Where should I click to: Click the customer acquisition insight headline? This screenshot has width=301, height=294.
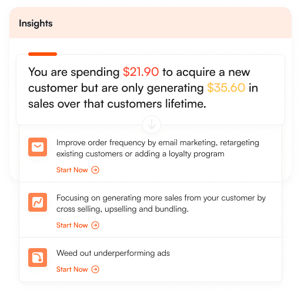tap(143, 88)
